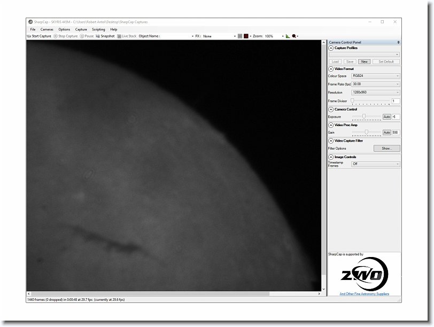Image resolution: width=434 pixels, height=327 pixels.
Task: Click the Set Default button
Action: (x=386, y=61)
